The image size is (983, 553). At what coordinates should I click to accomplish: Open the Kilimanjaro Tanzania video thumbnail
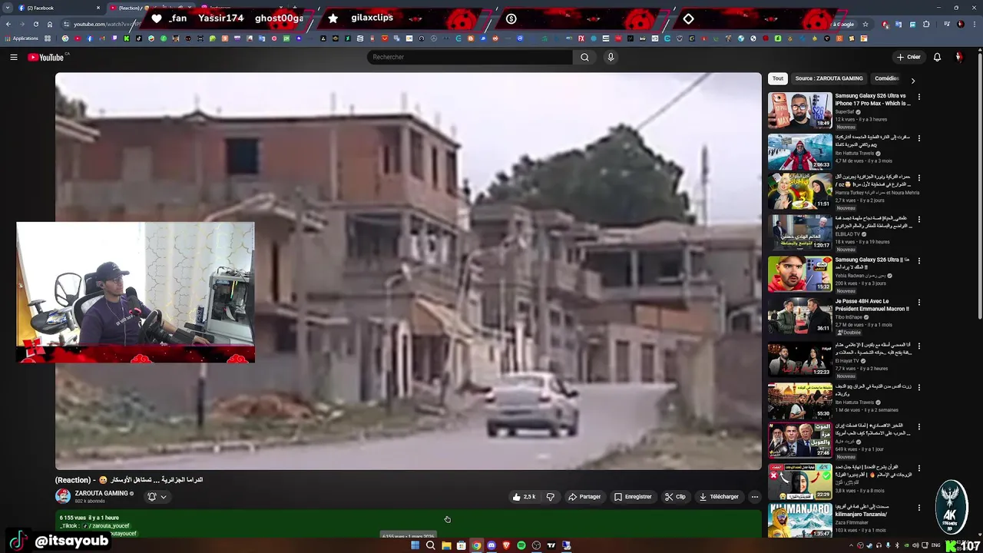pos(799,521)
